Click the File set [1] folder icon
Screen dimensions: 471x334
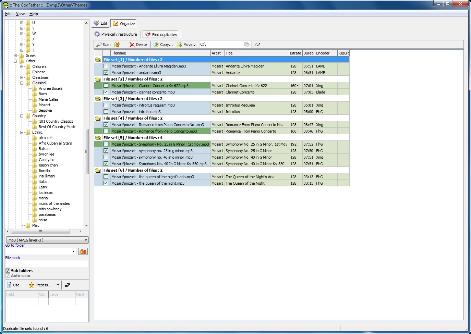pos(98,60)
